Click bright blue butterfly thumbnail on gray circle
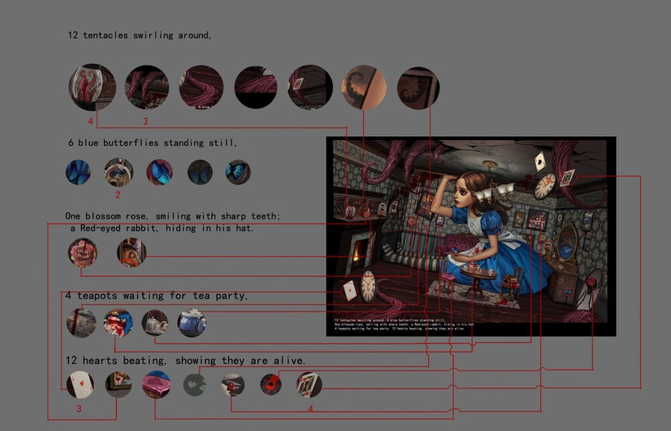The width and height of the screenshot is (671, 431). click(238, 172)
